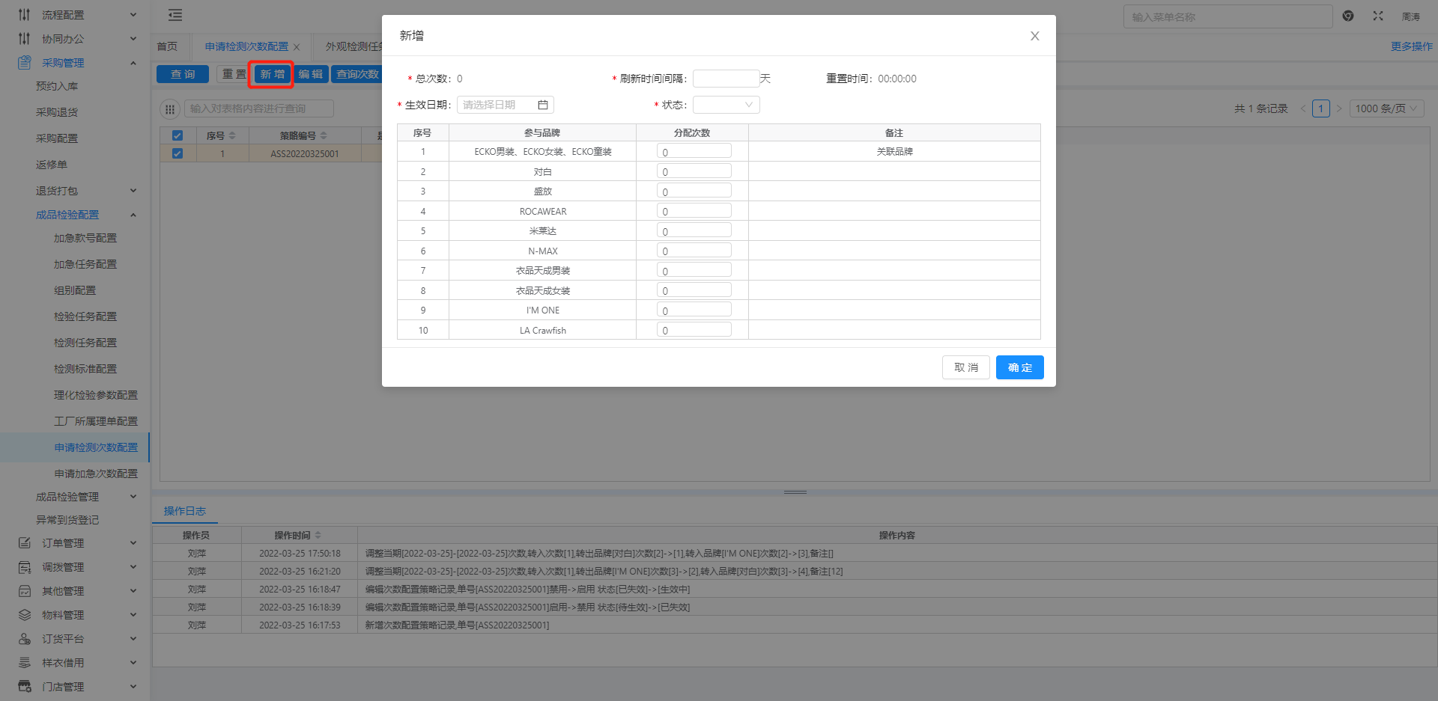This screenshot has height=701, width=1438.
Task: Toggle the fullscreen icon in top bar
Action: (x=1377, y=16)
